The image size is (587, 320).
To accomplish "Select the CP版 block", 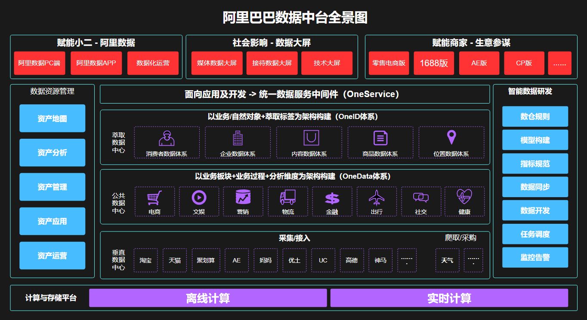I will [x=524, y=63].
